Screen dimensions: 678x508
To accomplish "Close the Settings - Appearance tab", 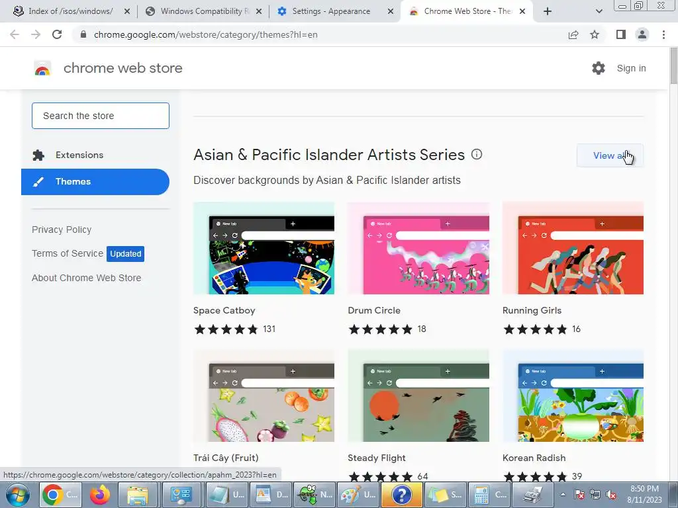I will (x=390, y=11).
